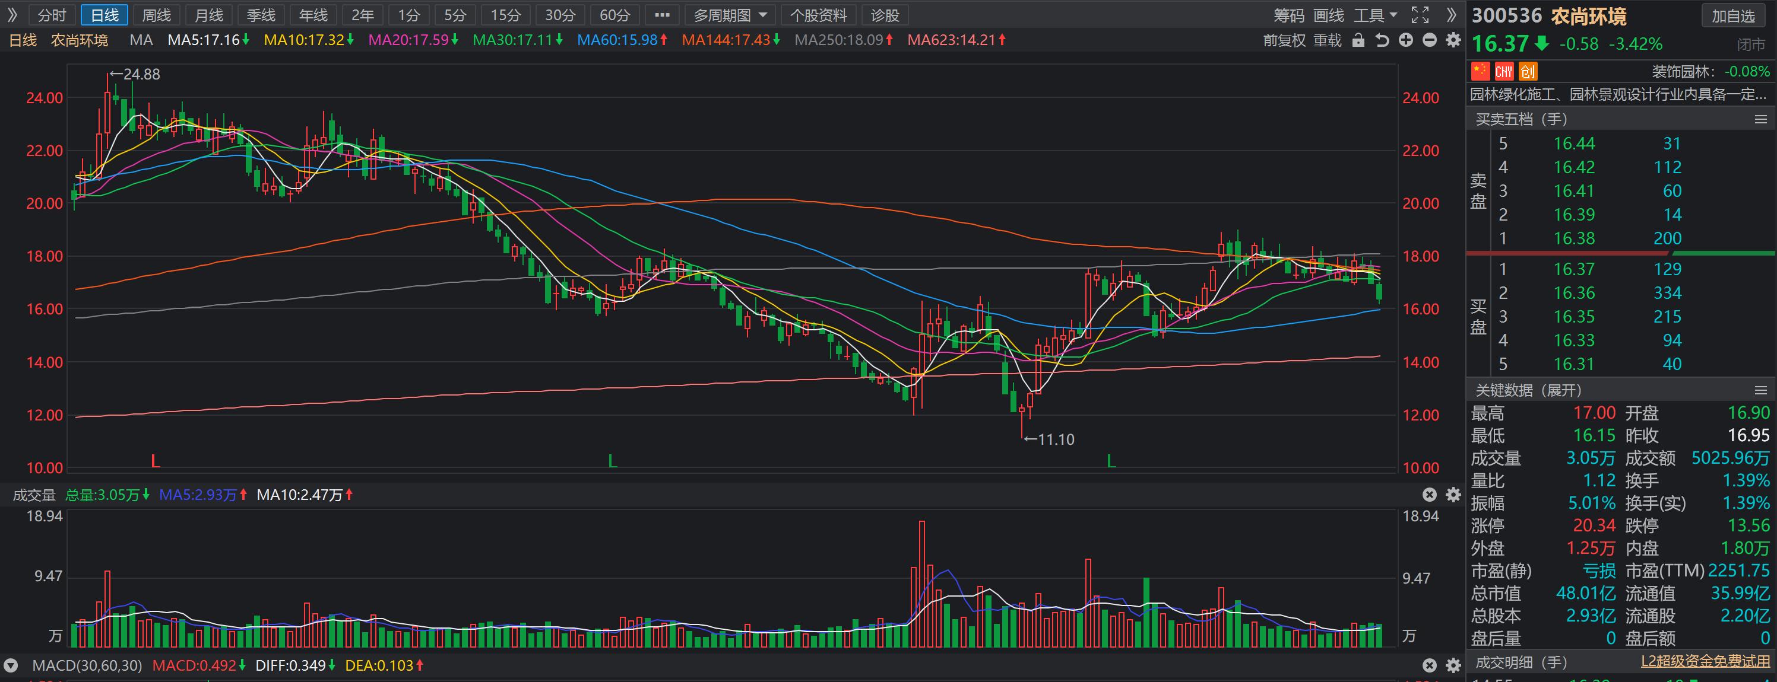Toggle the MA250:18.09 line legend
The height and width of the screenshot is (682, 1777).
[x=844, y=40]
